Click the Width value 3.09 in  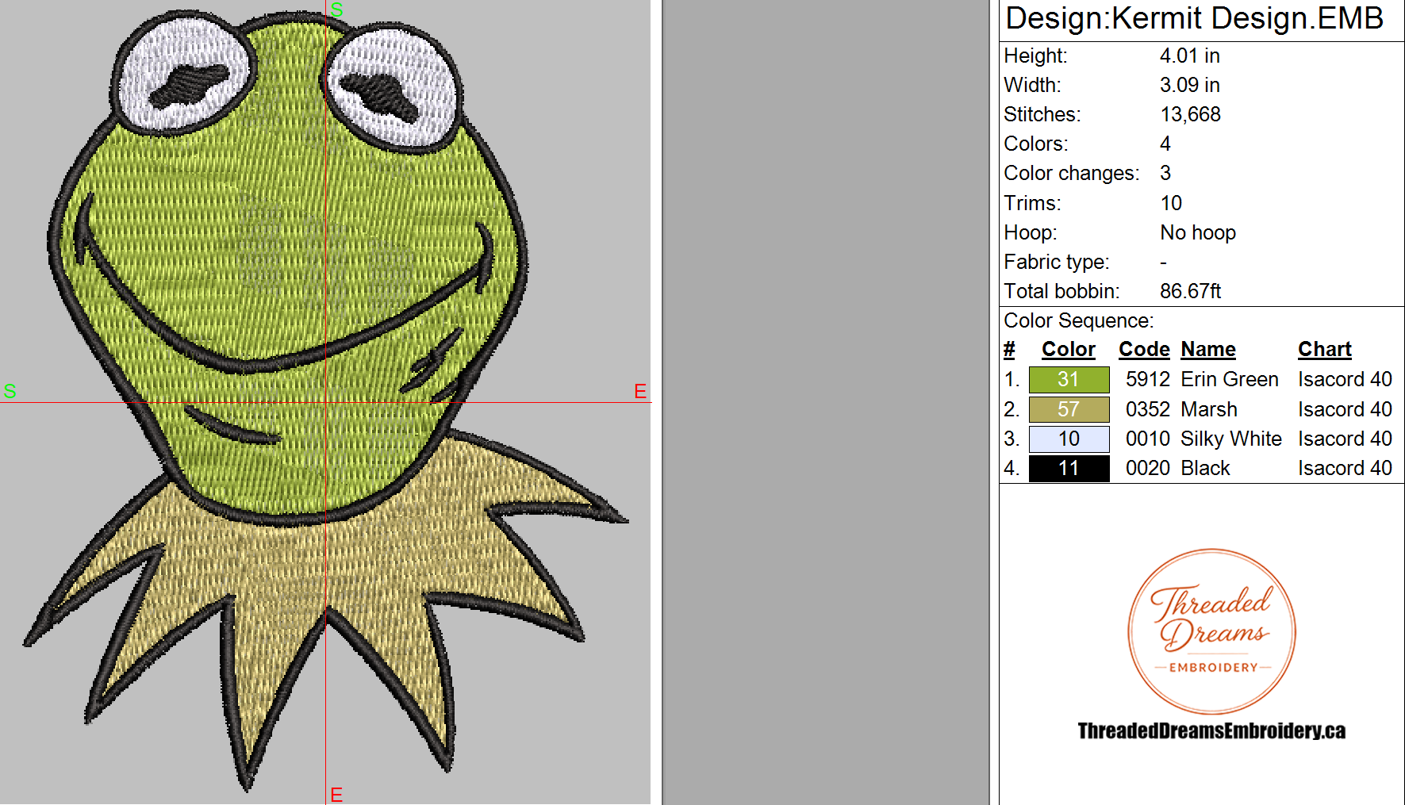point(1189,85)
